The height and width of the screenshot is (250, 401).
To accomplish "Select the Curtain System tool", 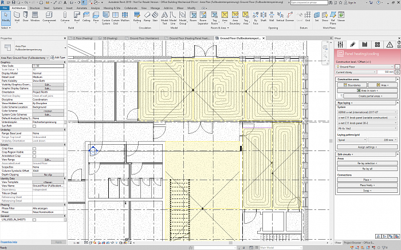I will click(106, 18).
